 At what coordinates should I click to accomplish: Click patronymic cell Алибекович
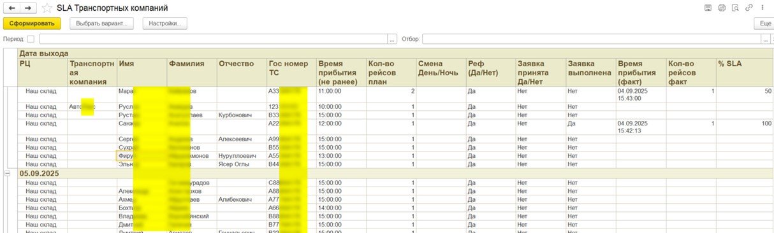[242, 199]
